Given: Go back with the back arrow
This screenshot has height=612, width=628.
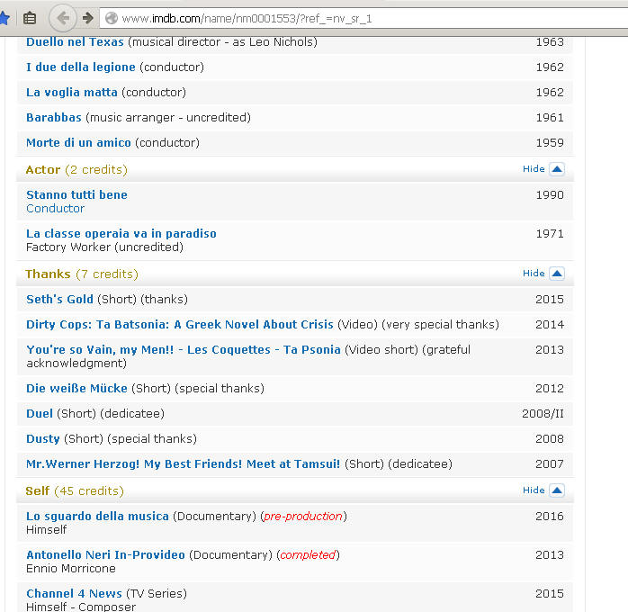Looking at the screenshot, I should coord(63,18).
